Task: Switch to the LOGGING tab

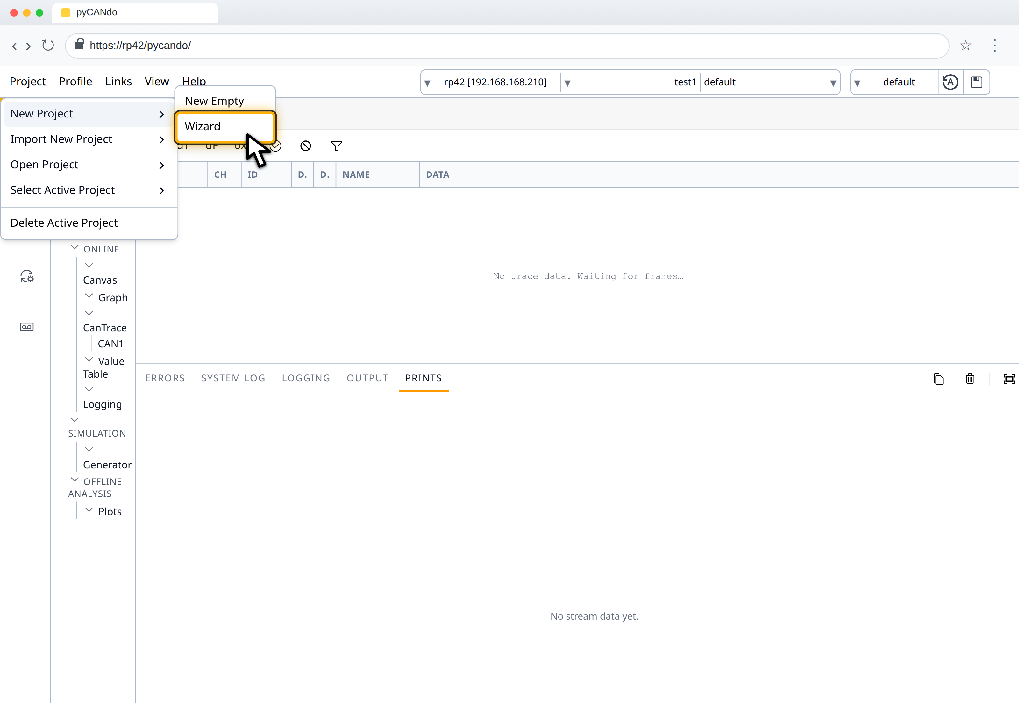Action: [x=306, y=378]
